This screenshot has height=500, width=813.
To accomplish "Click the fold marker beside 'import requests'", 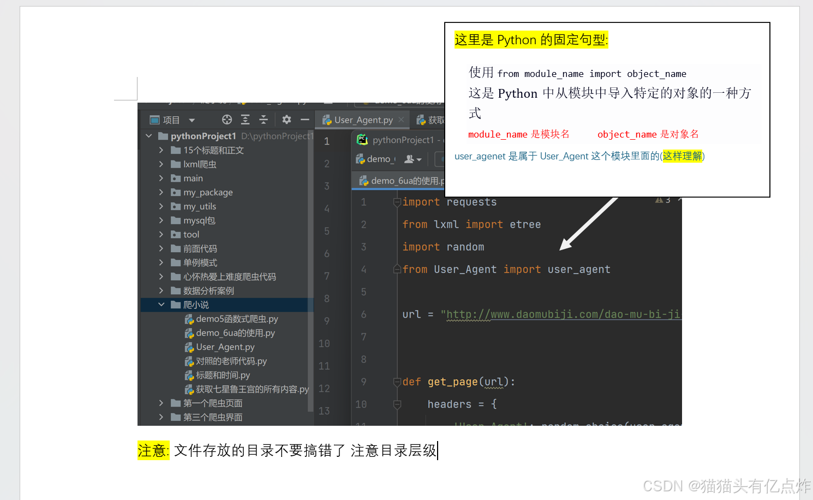I will point(397,203).
